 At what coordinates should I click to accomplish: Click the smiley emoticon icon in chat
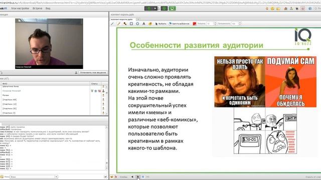[x=2, y=176]
